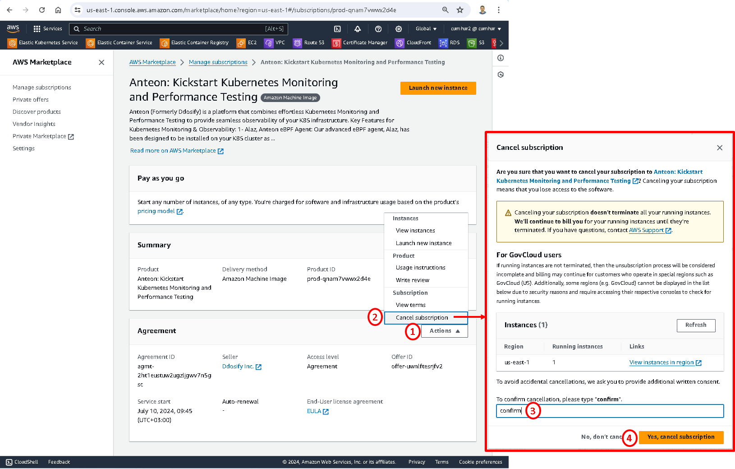Open the AWS settings gear icon

pos(399,29)
